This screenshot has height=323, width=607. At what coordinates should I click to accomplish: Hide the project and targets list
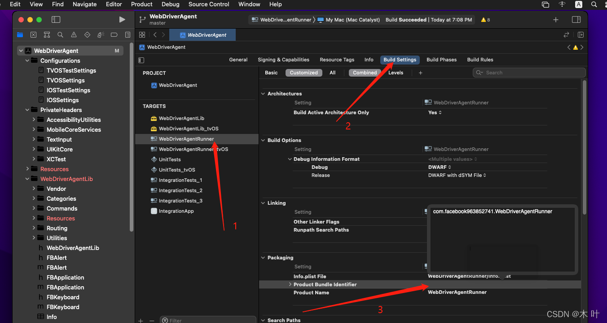[141, 60]
